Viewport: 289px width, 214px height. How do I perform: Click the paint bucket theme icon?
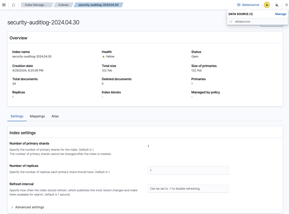point(277,5)
